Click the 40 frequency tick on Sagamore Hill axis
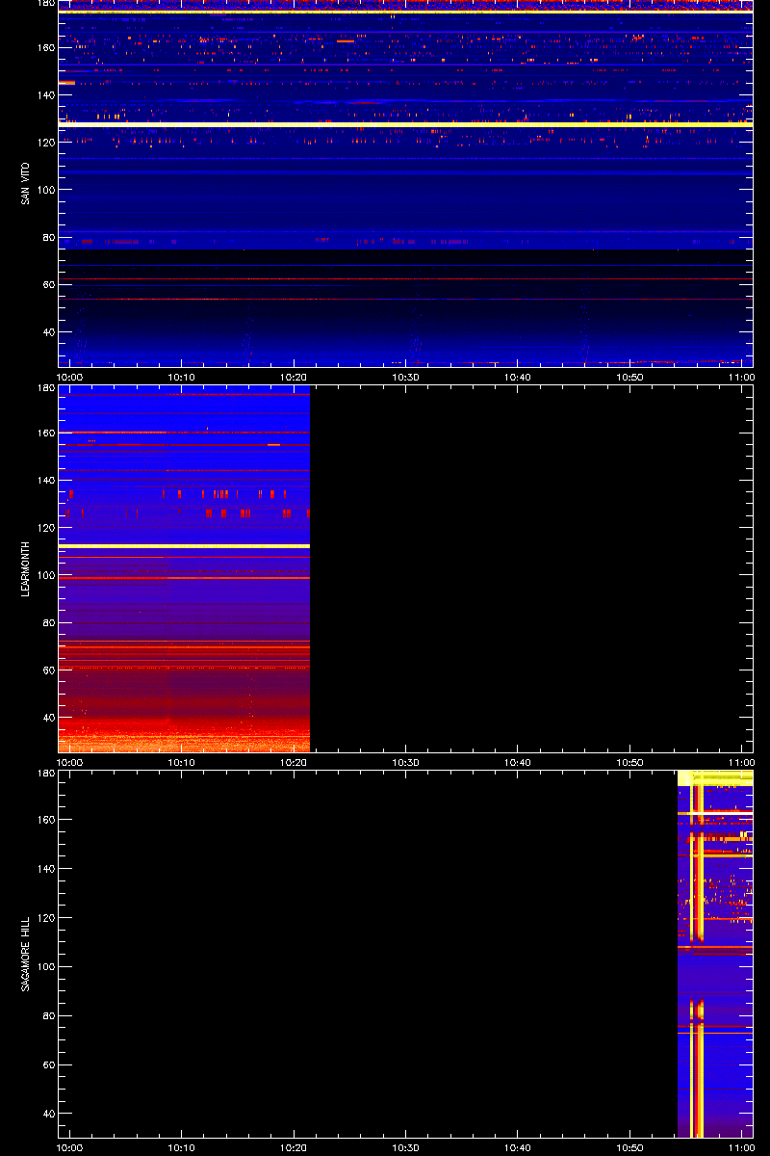Screen dimensions: 770x1156 click(x=48, y=1114)
